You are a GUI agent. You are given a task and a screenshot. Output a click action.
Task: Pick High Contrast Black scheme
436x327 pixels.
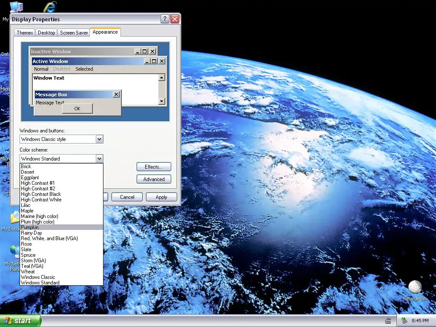tap(61, 194)
